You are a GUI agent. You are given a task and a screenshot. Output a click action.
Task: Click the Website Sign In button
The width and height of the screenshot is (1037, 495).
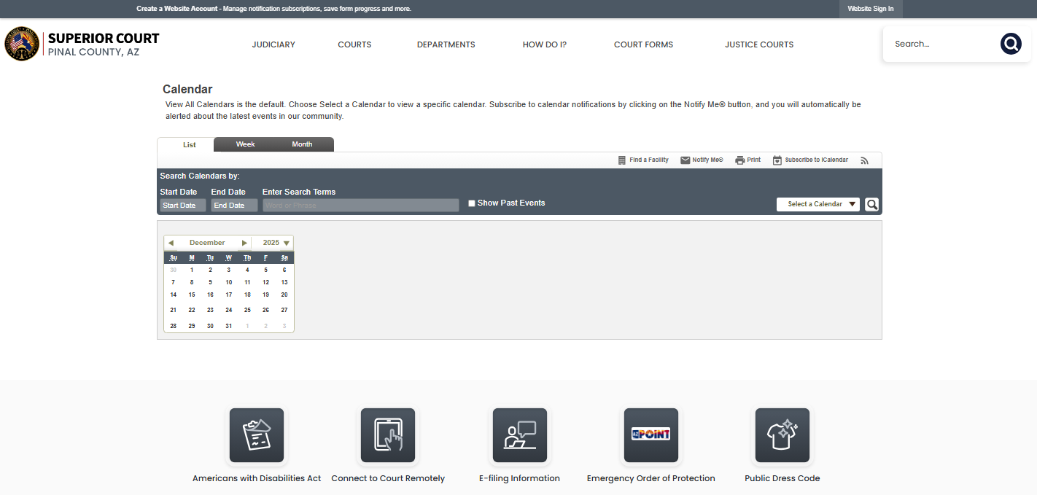point(870,9)
